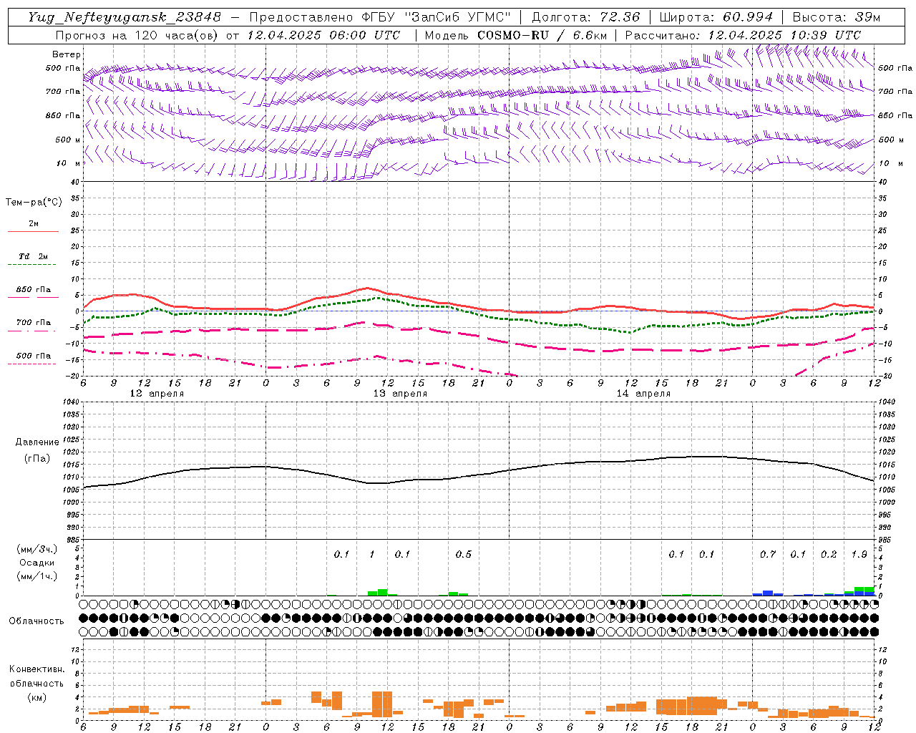Click the dashed line sample under 'Td 2м'
This screenshot has width=916, height=733.
(x=31, y=265)
